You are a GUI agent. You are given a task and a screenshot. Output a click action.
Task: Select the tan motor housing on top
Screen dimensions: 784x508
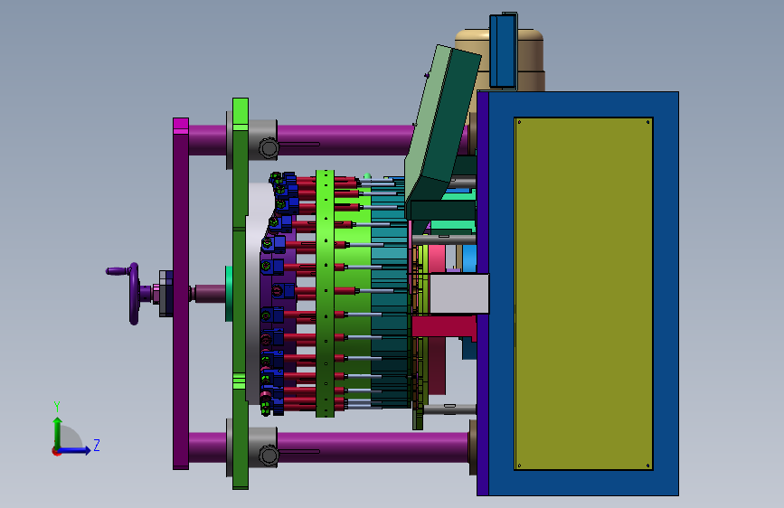(530, 60)
